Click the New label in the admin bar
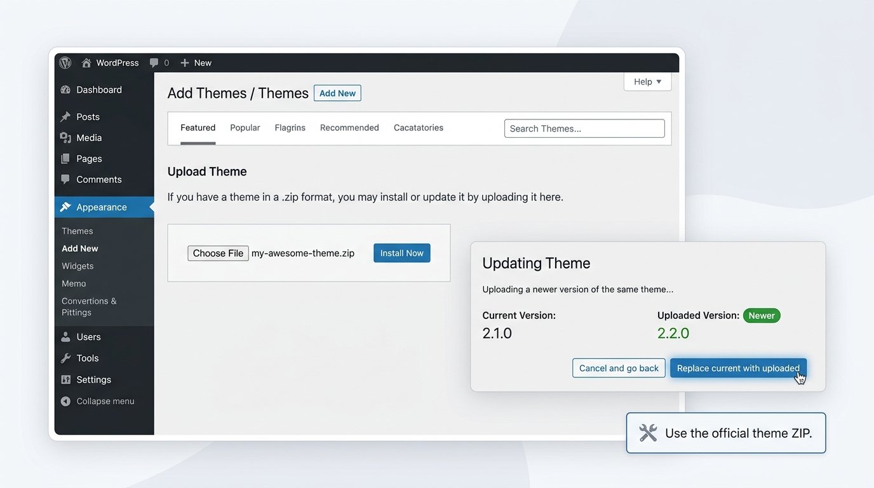Screen dimensions: 874x488 (x=203, y=63)
